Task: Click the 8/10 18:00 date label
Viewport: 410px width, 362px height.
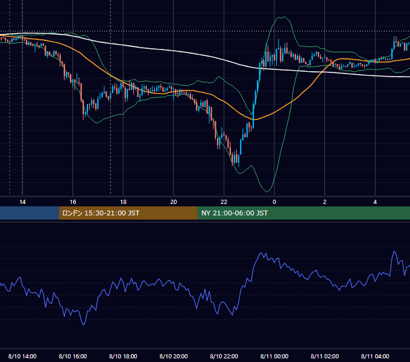Action: [123, 356]
